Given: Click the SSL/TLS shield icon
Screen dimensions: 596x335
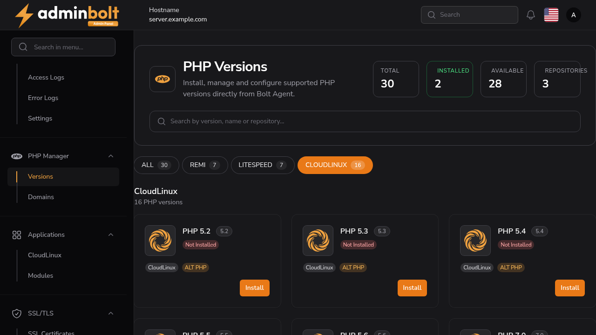Looking at the screenshot, I should coord(17,314).
